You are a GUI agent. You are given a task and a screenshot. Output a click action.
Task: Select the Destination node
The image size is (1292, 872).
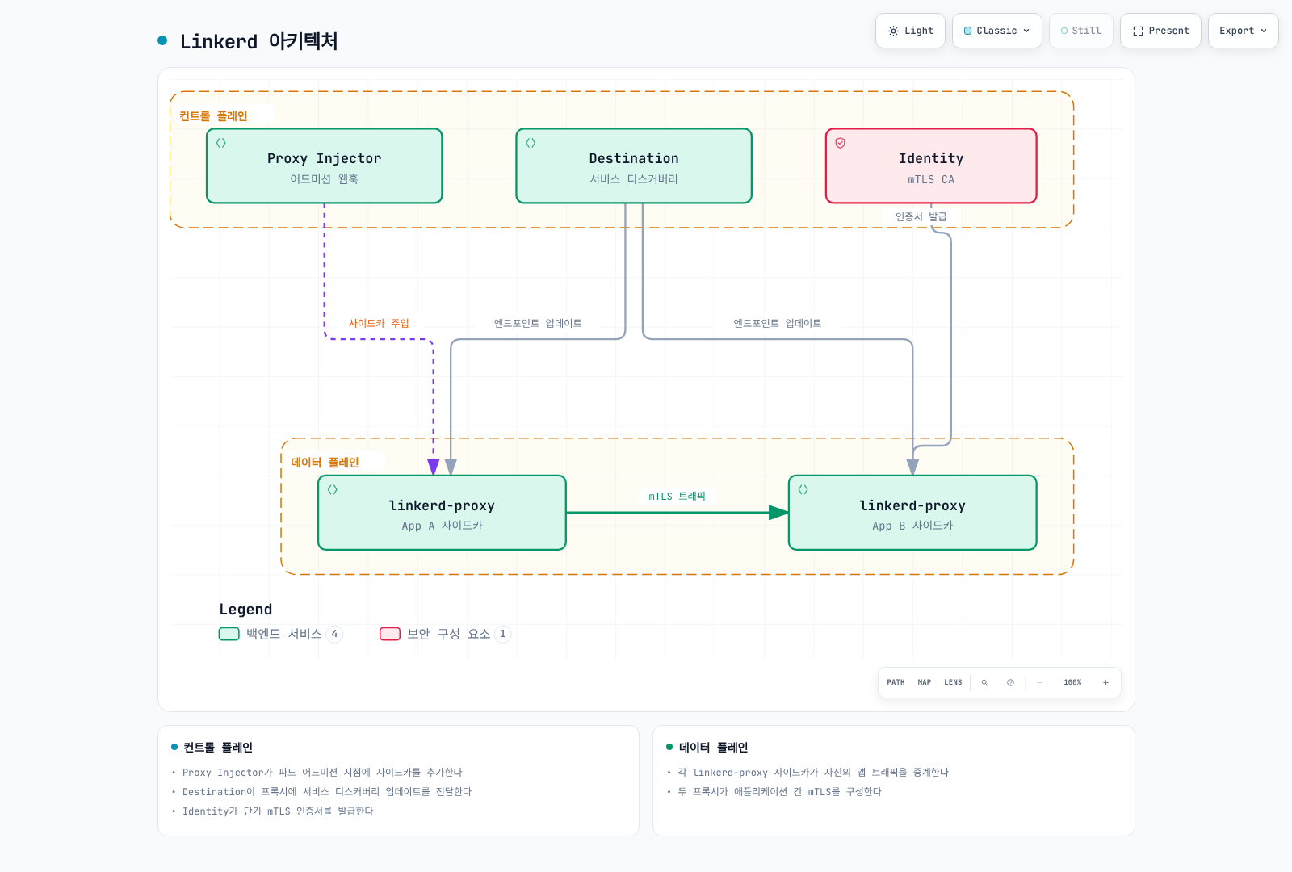coord(634,166)
